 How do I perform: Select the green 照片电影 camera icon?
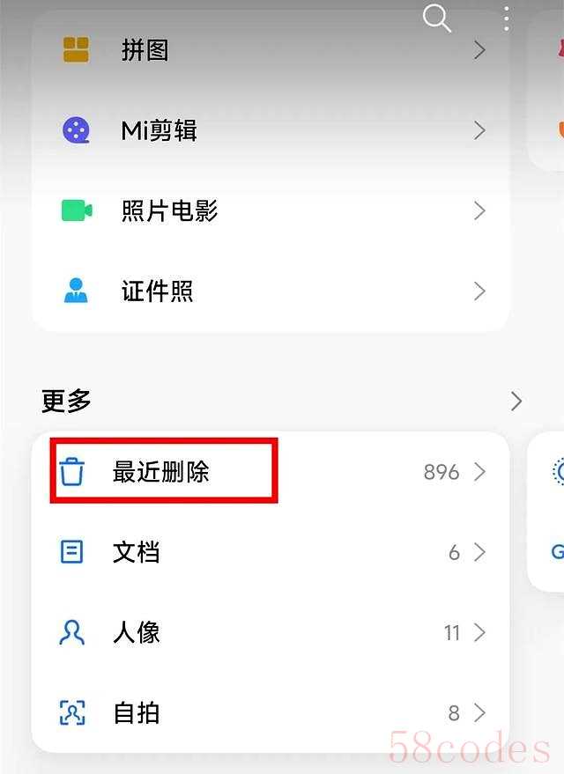[77, 210]
